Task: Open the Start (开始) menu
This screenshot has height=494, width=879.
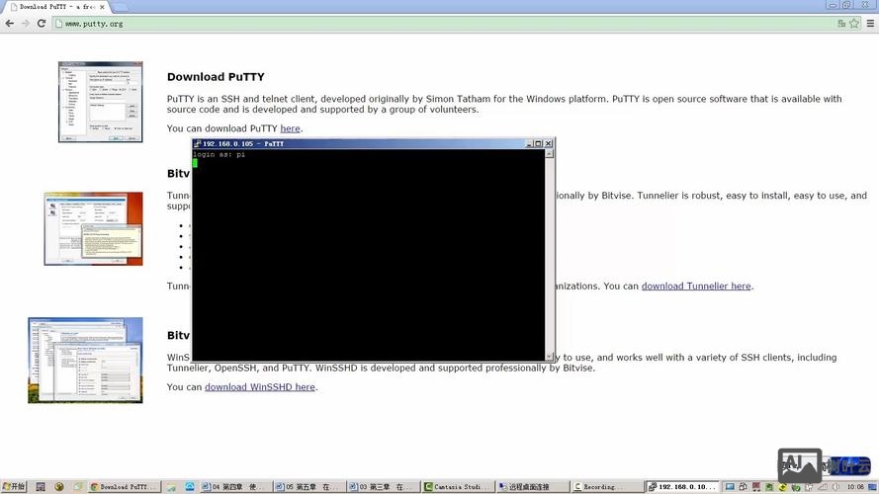Action: tap(14, 487)
